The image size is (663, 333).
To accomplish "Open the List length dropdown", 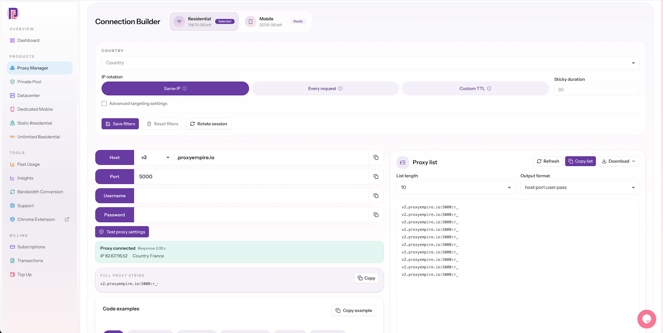I will coord(456,187).
